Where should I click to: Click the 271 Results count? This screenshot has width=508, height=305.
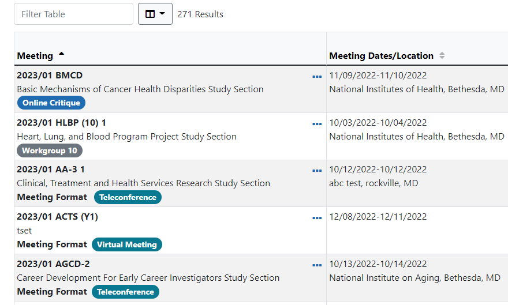tap(200, 14)
